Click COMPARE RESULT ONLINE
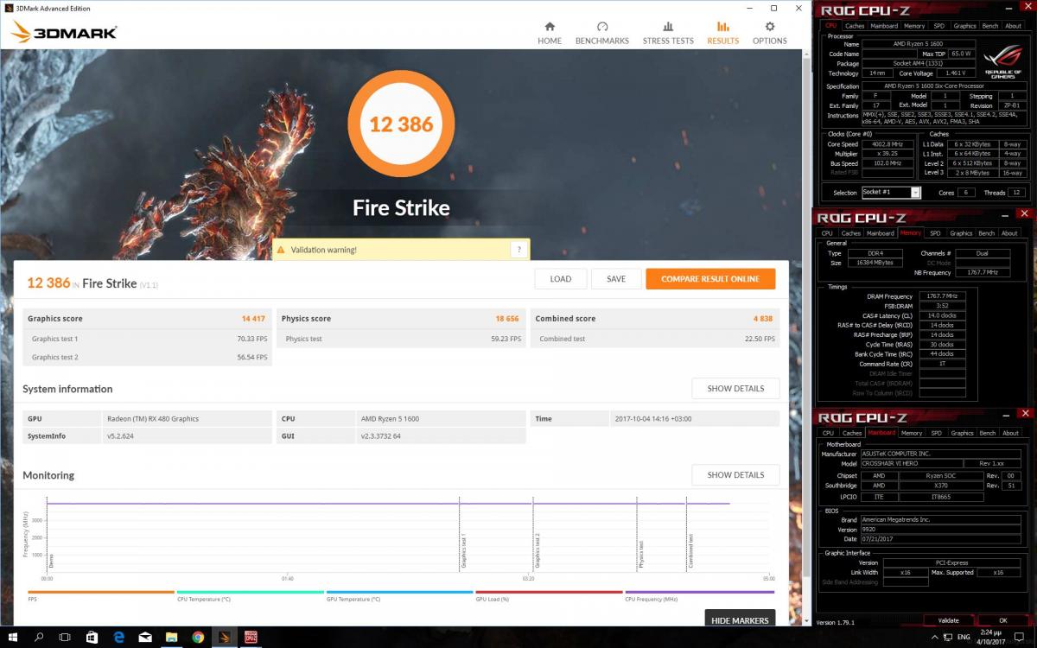This screenshot has width=1037, height=648. pyautogui.click(x=710, y=279)
